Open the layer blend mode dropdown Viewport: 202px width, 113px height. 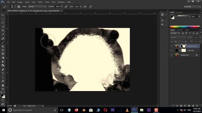click(x=178, y=37)
